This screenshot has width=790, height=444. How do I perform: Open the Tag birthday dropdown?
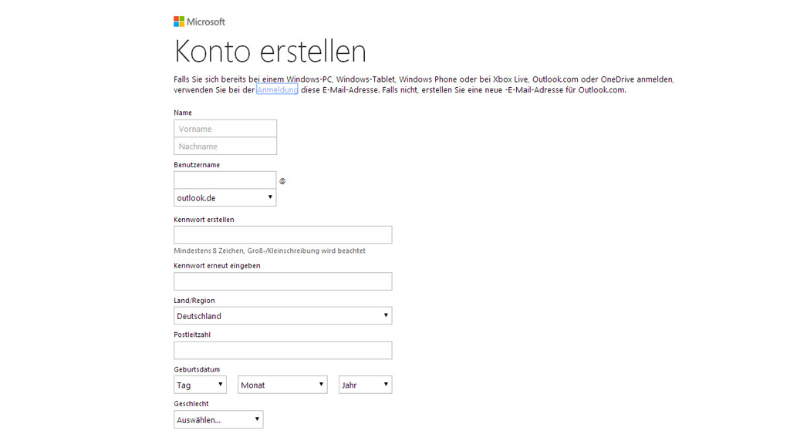point(200,385)
